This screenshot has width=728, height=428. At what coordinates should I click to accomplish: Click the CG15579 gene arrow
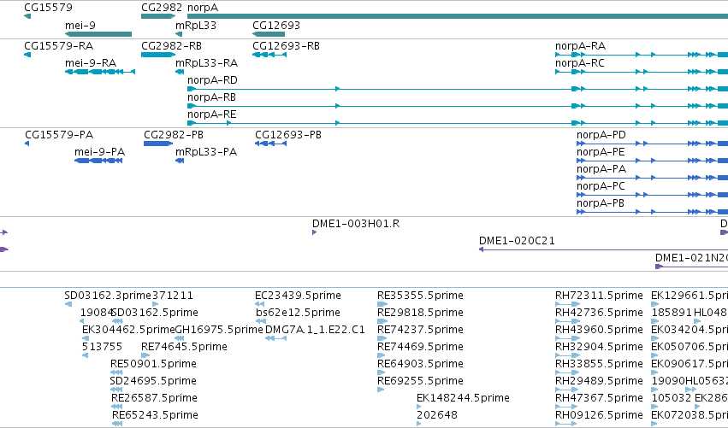pos(27,16)
